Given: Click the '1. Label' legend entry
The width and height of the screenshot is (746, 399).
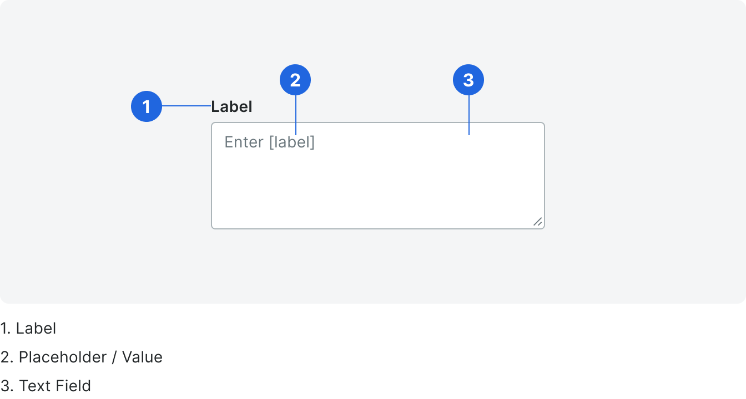Looking at the screenshot, I should 28,328.
